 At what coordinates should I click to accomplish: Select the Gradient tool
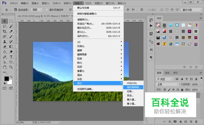(11, 46)
